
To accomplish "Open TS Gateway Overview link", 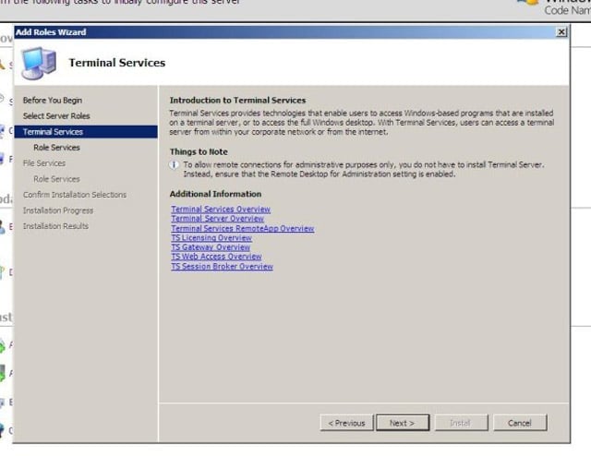I will [x=211, y=247].
